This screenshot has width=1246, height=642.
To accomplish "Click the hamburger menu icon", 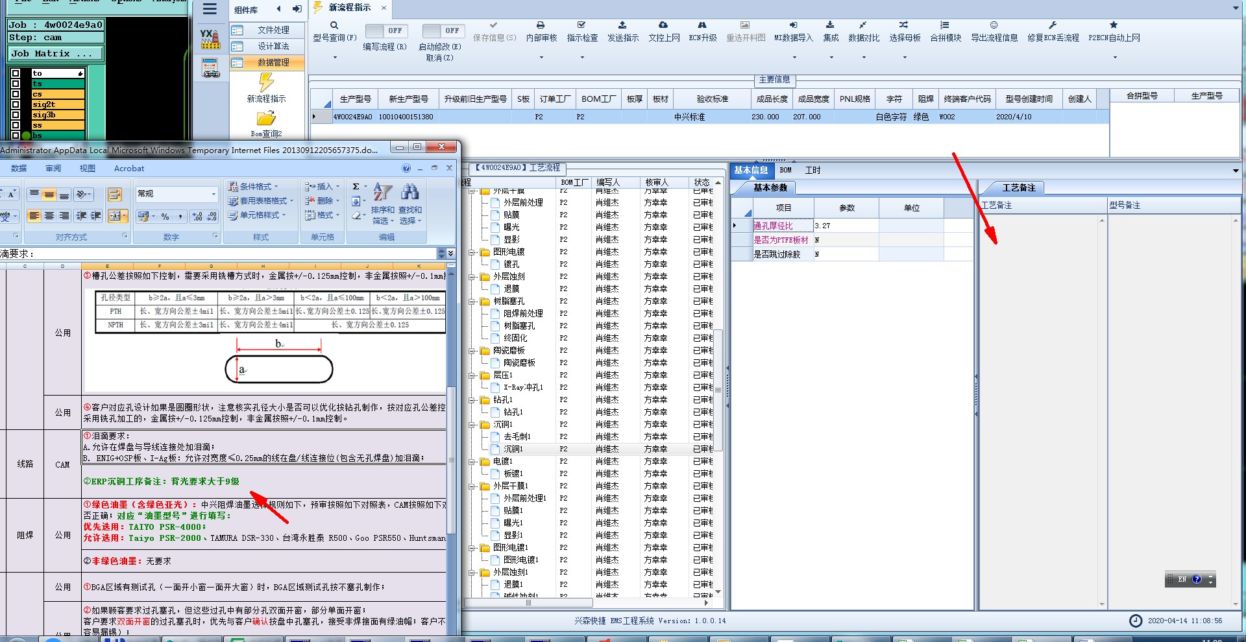I will [210, 9].
